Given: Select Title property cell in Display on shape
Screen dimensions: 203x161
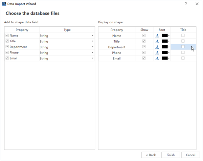Looking at the screenshot, I should (117, 41).
